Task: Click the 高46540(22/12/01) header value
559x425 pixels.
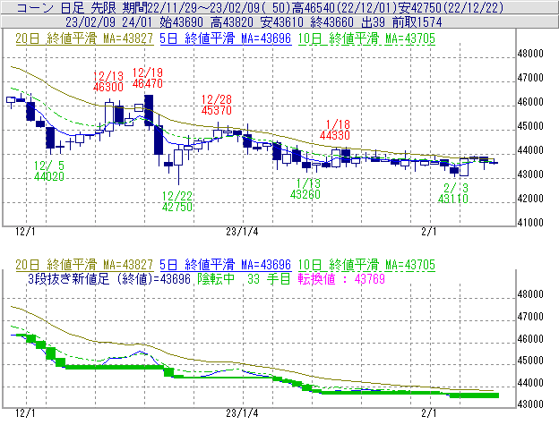Action: coord(344,7)
